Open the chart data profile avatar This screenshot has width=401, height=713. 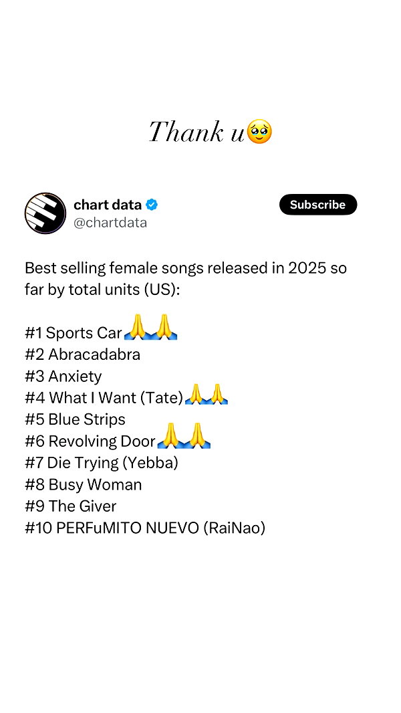[45, 213]
